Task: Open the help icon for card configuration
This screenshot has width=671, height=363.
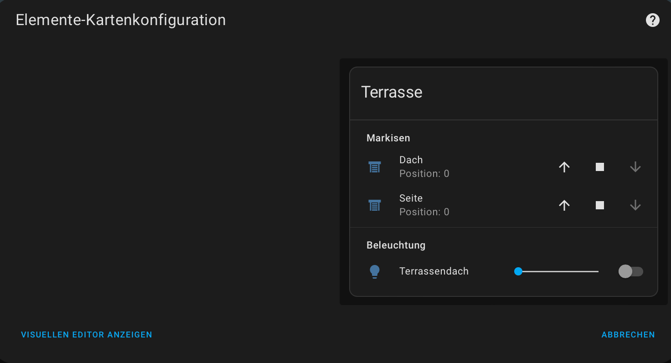Action: (652, 20)
